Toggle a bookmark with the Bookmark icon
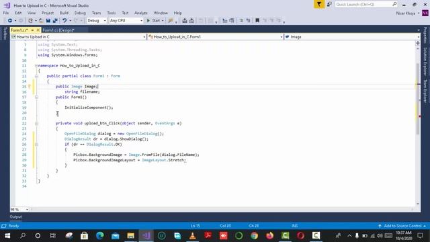 (x=257, y=21)
